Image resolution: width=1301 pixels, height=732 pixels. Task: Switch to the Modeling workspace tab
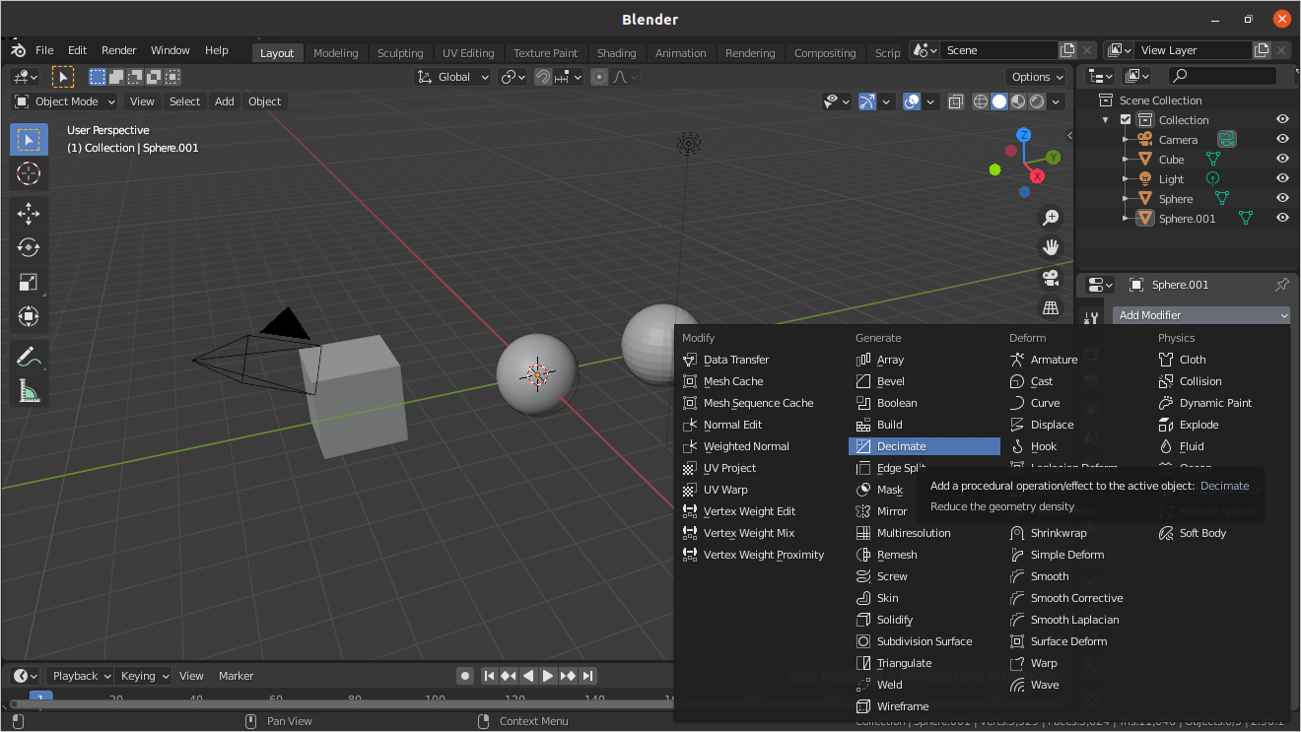[x=336, y=53]
